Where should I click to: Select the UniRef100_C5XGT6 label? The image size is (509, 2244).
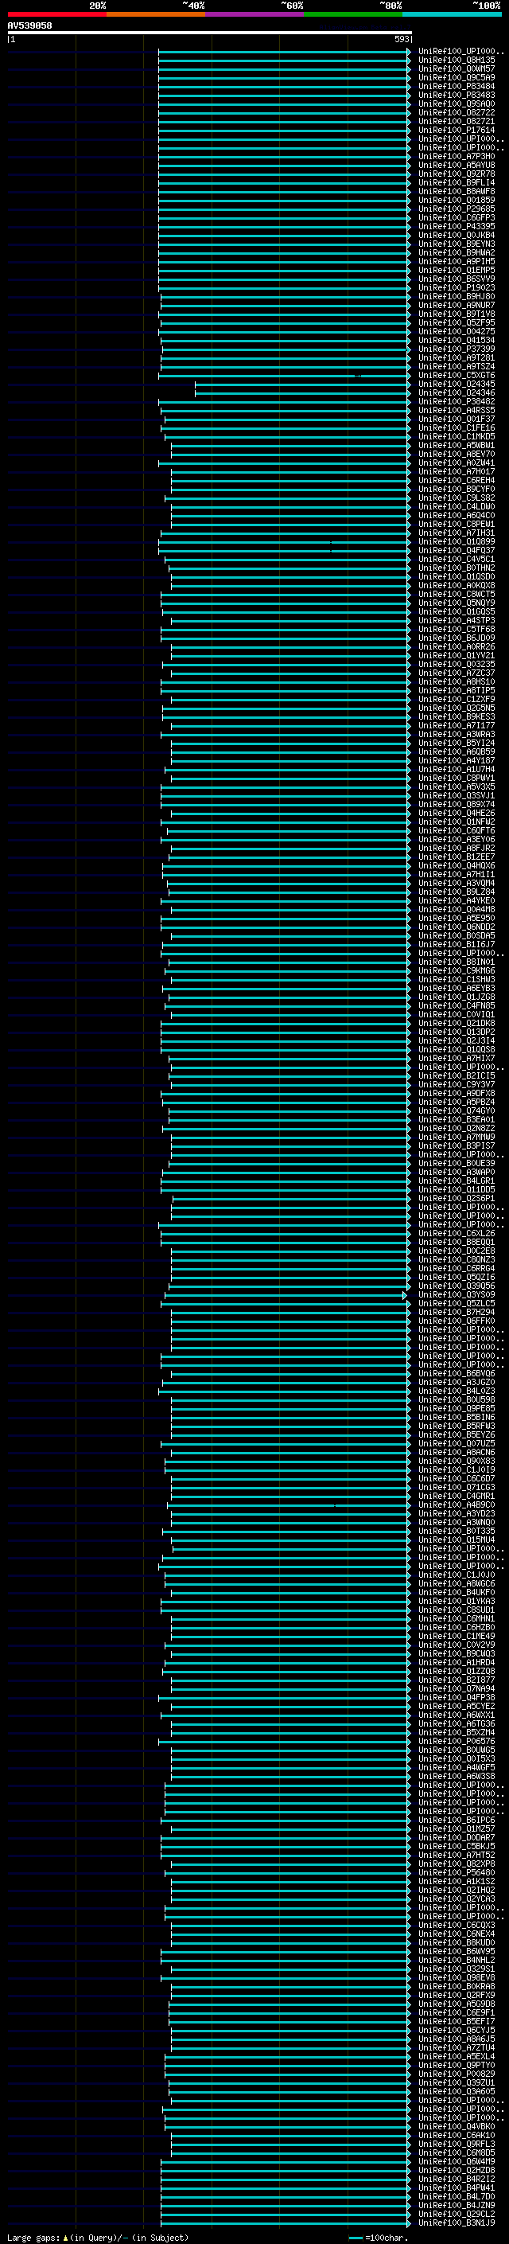pos(457,376)
